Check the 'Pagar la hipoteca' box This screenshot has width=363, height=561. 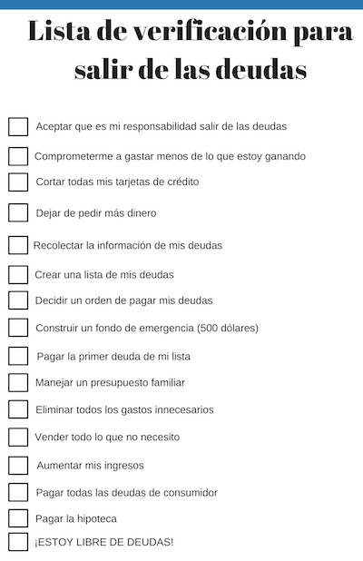18,518
